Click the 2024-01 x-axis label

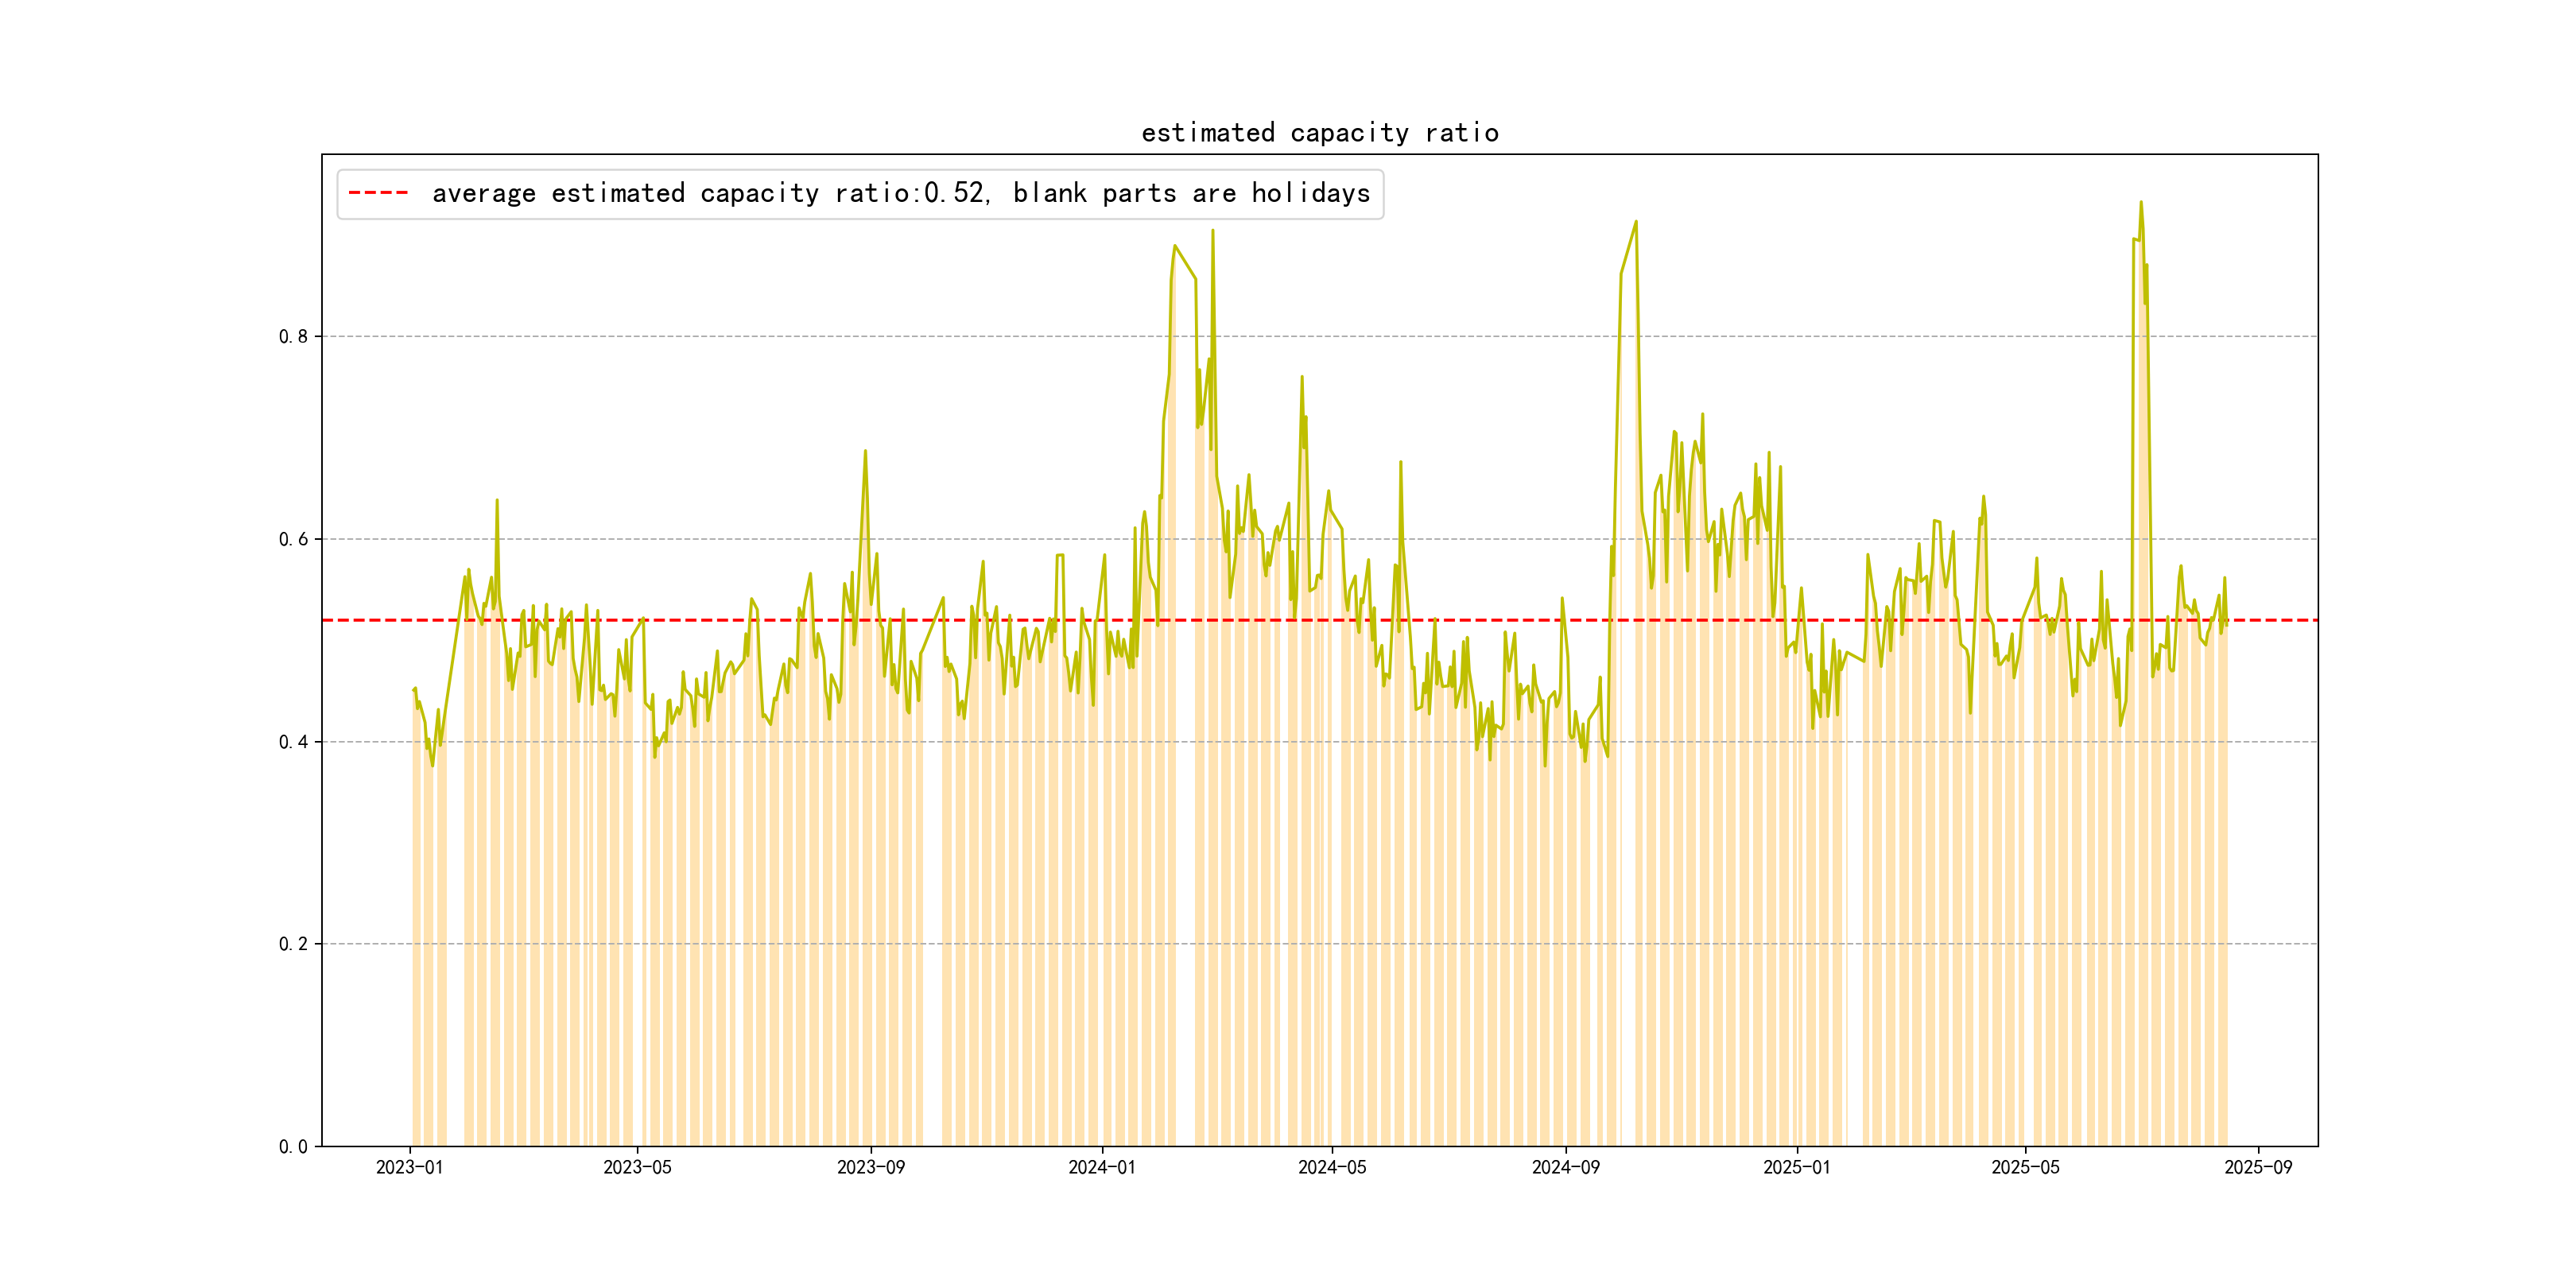[x=1101, y=1167]
